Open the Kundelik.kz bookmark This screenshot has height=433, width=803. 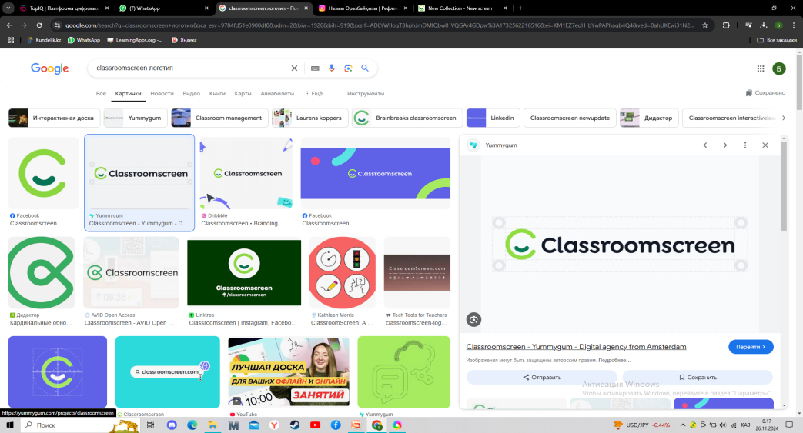44,40
